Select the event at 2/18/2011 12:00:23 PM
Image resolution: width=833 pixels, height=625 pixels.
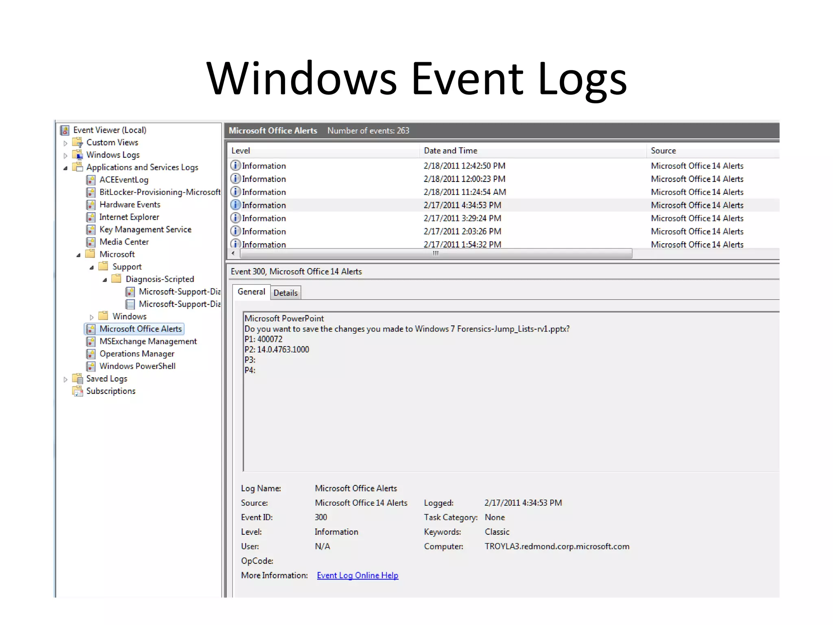tap(504, 179)
